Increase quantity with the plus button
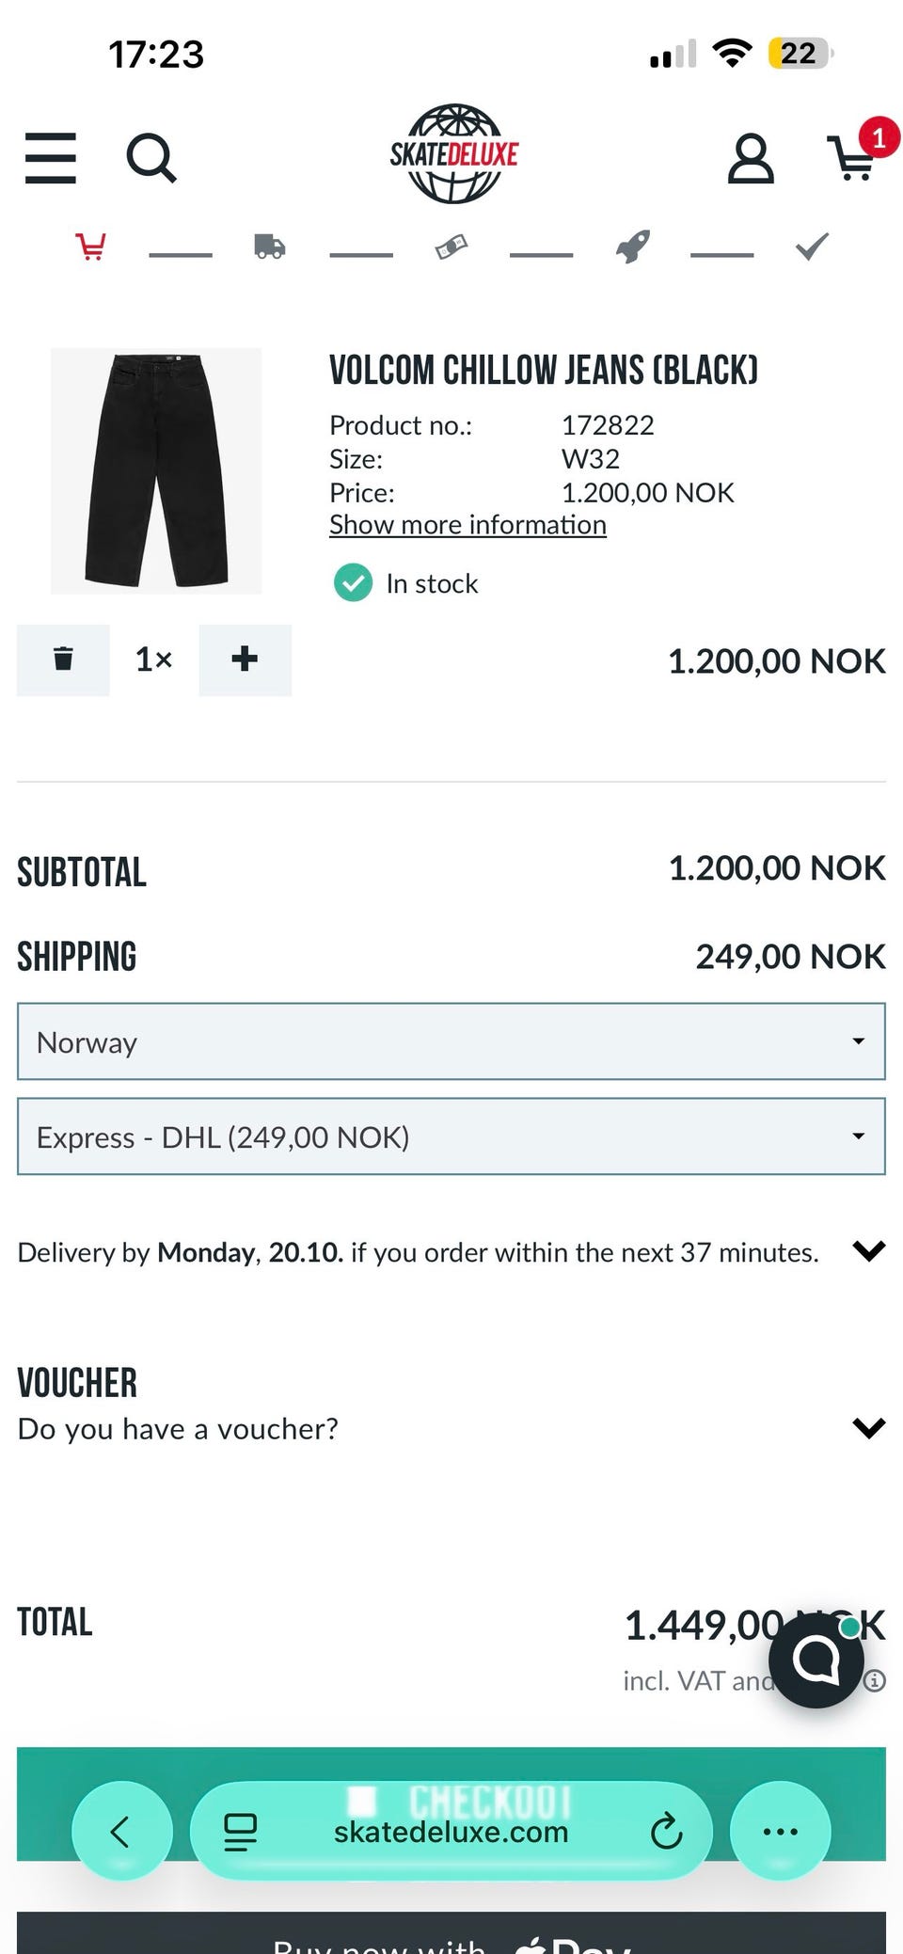 point(245,659)
